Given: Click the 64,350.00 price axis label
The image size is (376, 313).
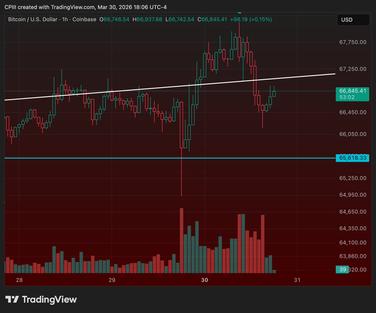Looking at the screenshot, I should 352,229.
